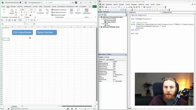Viewport: 196px width, 110px height.
Task: Toggle the Automatisches Speichern switch
Action: [x=21, y=2]
